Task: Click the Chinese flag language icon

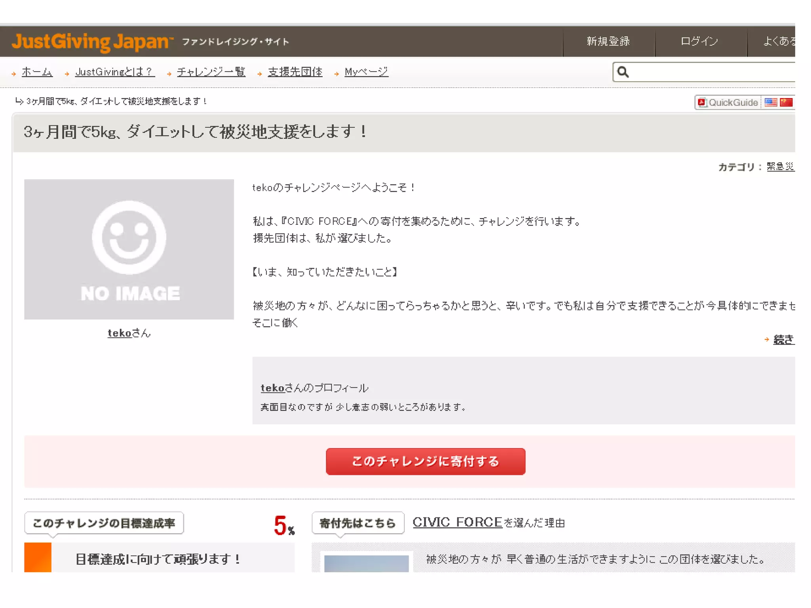Action: (x=786, y=103)
